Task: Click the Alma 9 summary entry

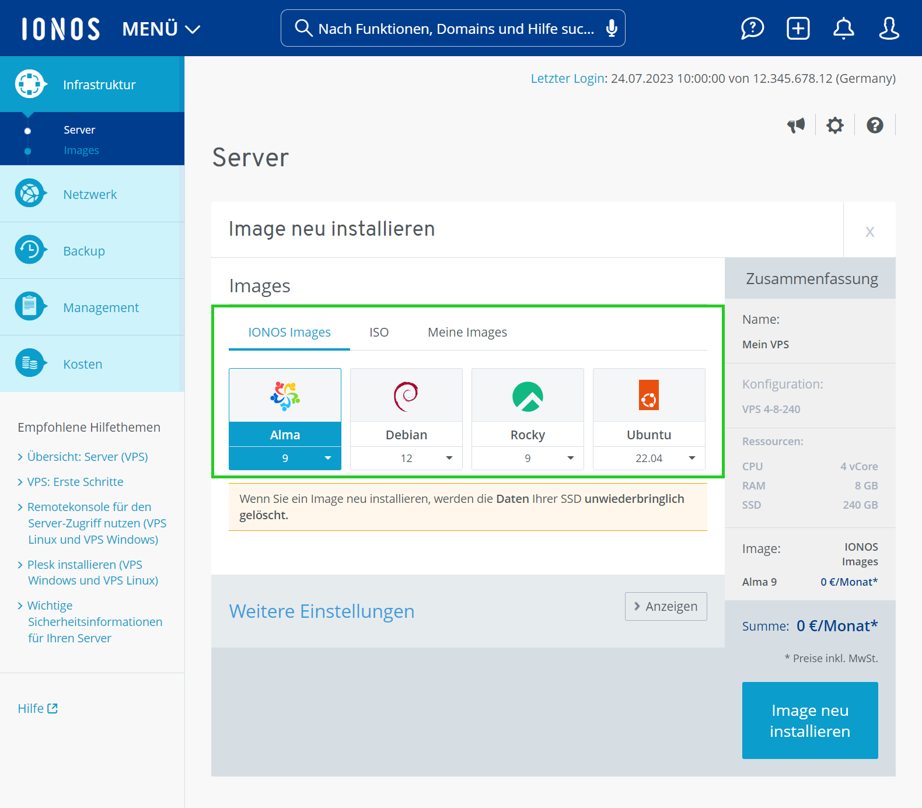Action: tap(759, 582)
